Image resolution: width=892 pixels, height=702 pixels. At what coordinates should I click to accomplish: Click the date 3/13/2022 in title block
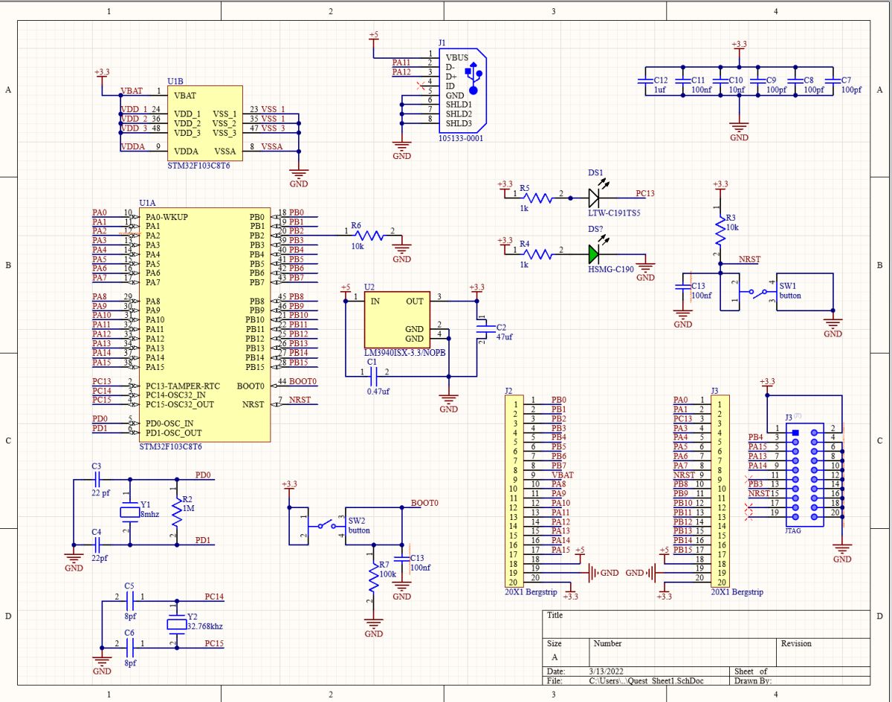click(605, 671)
